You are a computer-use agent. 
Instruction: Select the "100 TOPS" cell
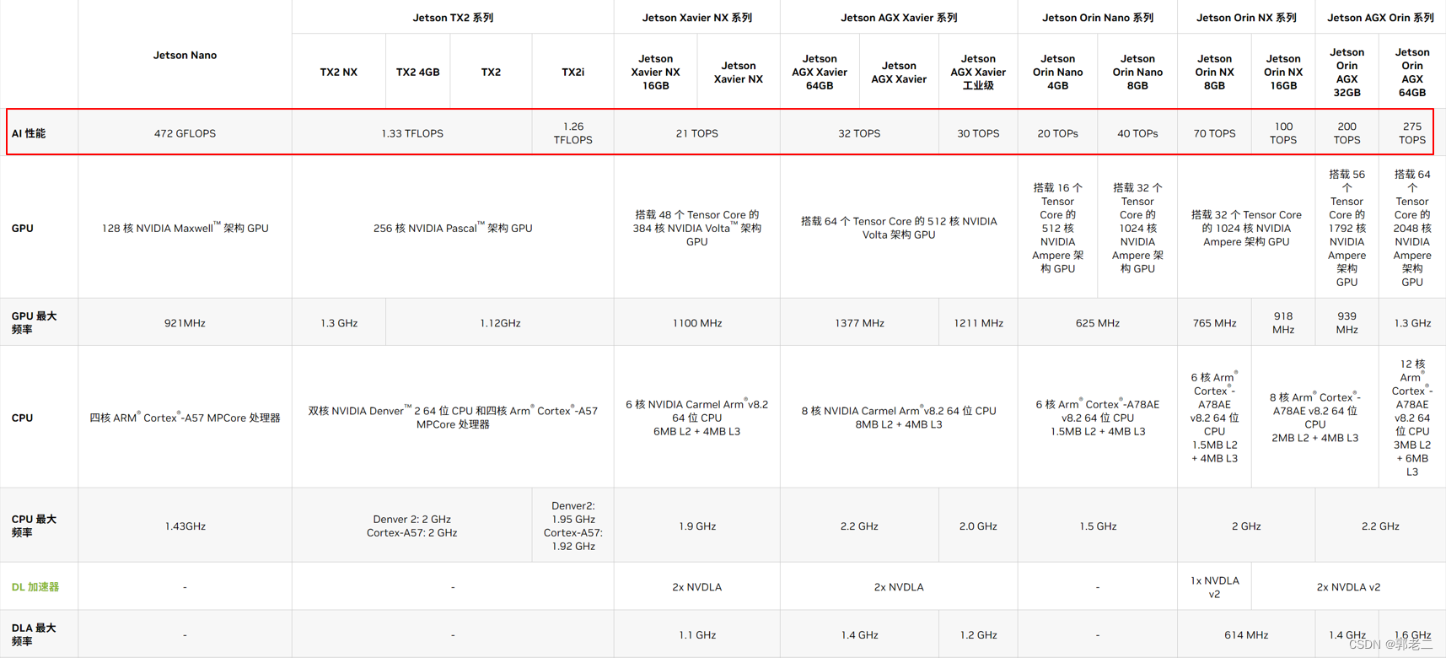point(1283,133)
